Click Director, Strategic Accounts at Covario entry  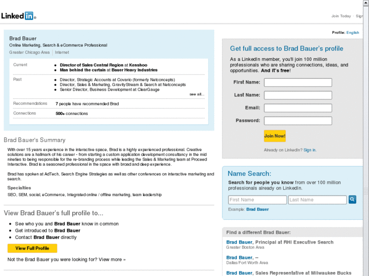117,80
